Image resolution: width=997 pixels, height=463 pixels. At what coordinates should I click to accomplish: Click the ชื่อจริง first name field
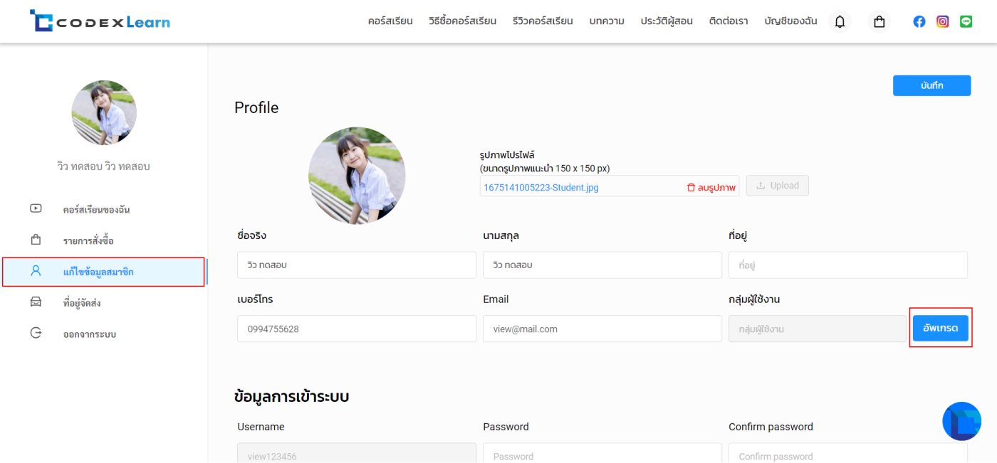click(356, 265)
